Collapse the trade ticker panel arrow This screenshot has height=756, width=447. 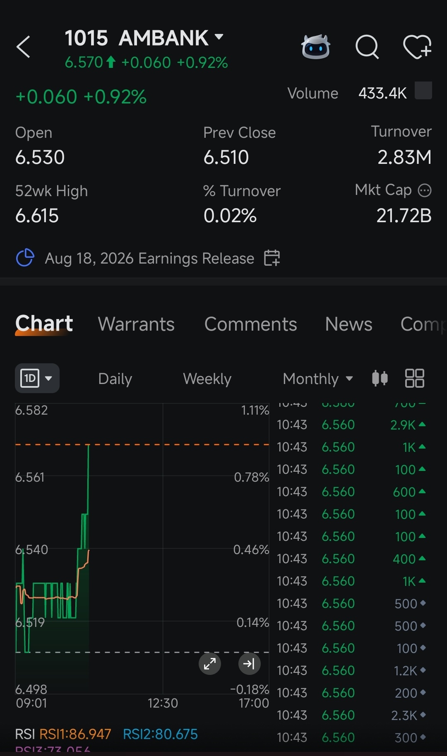pyautogui.click(x=250, y=664)
